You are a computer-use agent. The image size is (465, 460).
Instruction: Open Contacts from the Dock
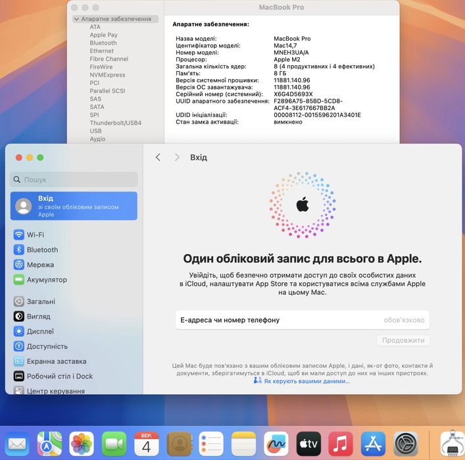[x=179, y=444]
